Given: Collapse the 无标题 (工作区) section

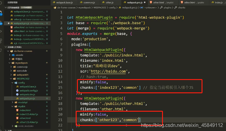Looking at the screenshot, I should pyautogui.click(x=6, y=47).
